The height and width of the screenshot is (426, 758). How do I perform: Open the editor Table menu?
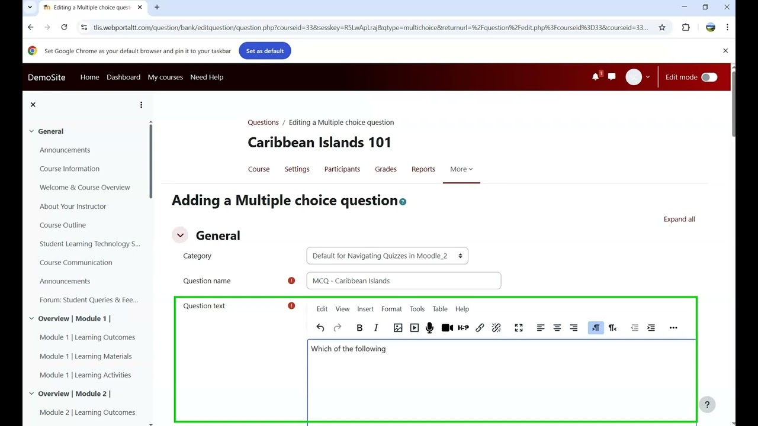pyautogui.click(x=440, y=309)
